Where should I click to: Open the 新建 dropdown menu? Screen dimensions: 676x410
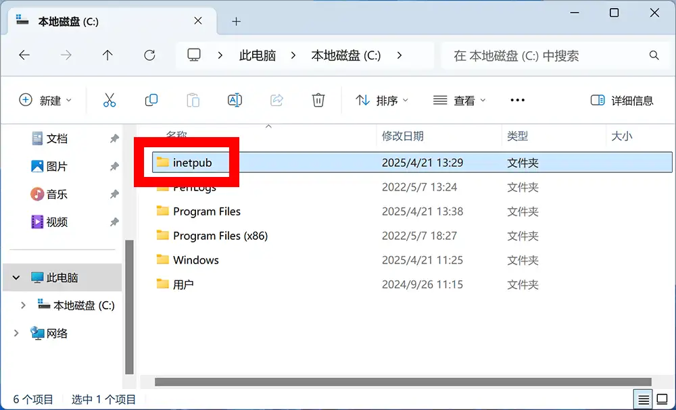click(45, 100)
